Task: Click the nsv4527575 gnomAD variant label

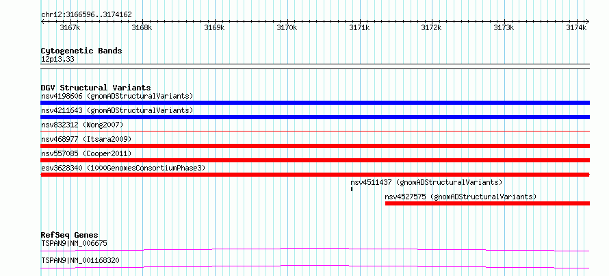Action: tap(461, 197)
